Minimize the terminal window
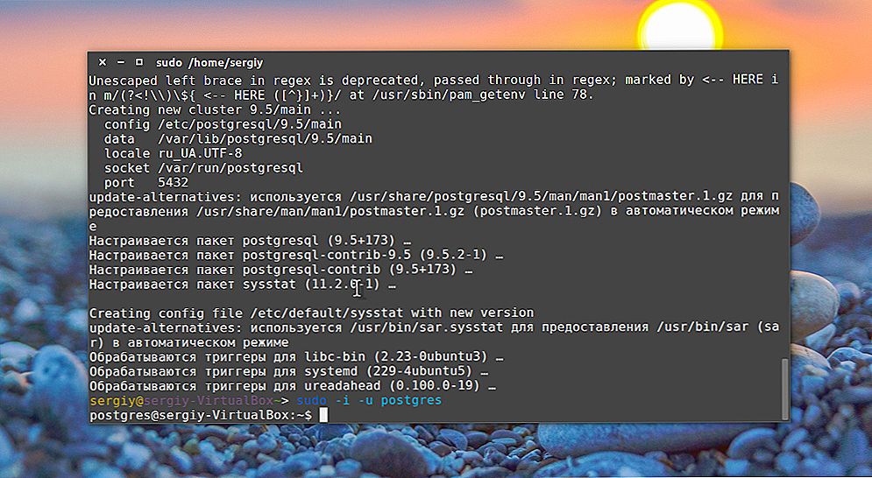 click(x=121, y=62)
